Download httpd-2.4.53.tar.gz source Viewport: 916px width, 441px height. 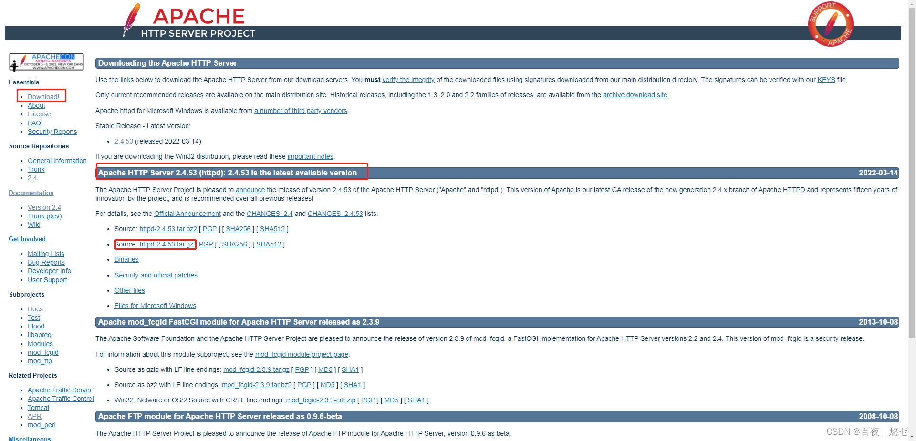tap(166, 244)
